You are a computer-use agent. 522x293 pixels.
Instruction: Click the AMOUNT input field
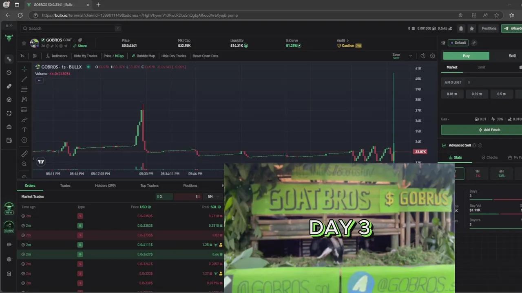click(482, 82)
